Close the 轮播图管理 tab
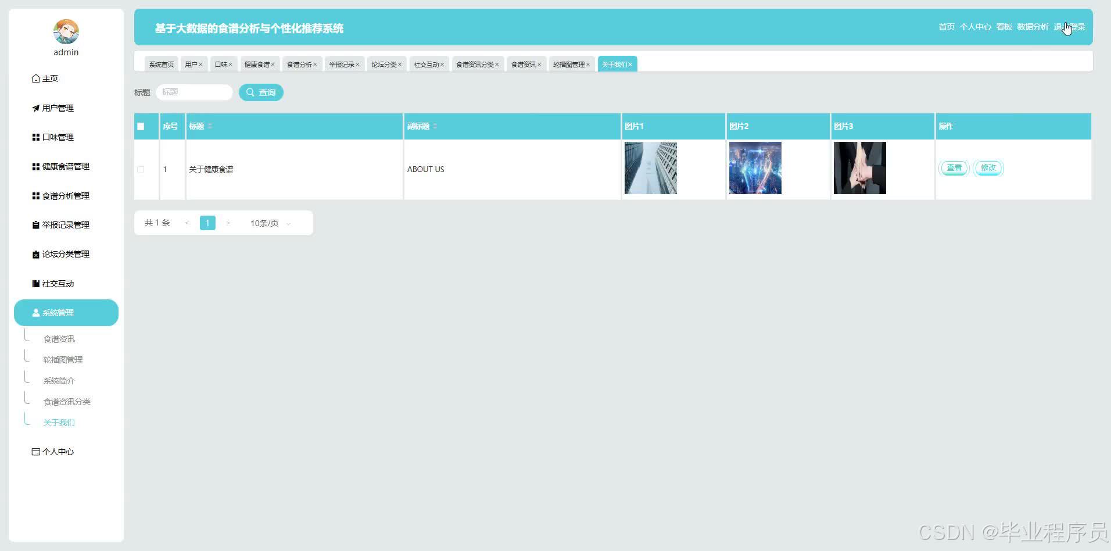This screenshot has width=1111, height=551. click(588, 65)
